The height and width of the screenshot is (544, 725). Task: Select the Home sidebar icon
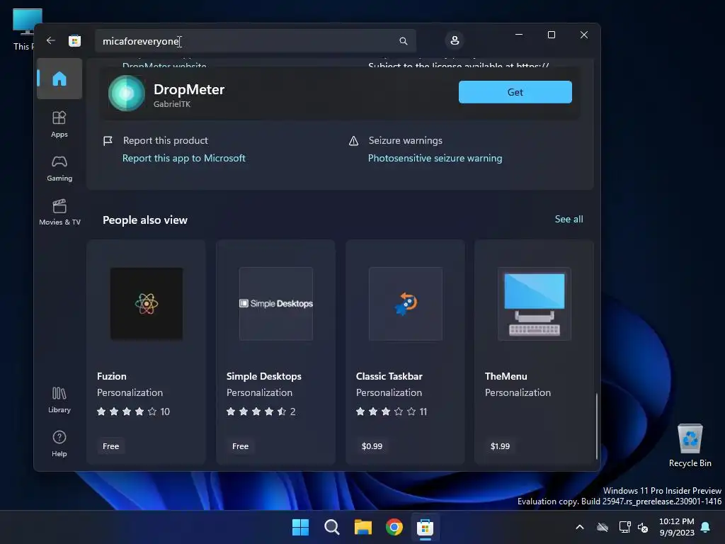tap(59, 79)
